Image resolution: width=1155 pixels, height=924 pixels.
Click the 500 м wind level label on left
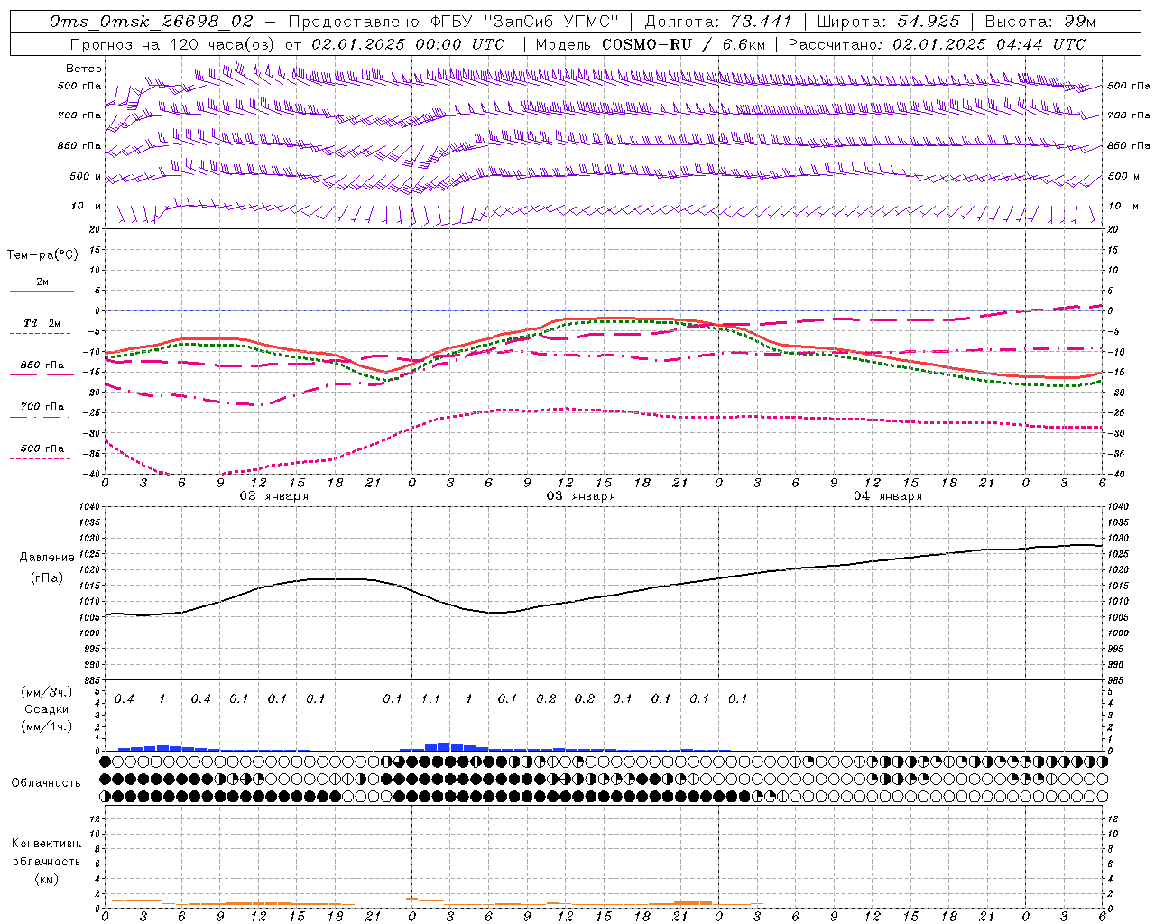pyautogui.click(x=86, y=176)
